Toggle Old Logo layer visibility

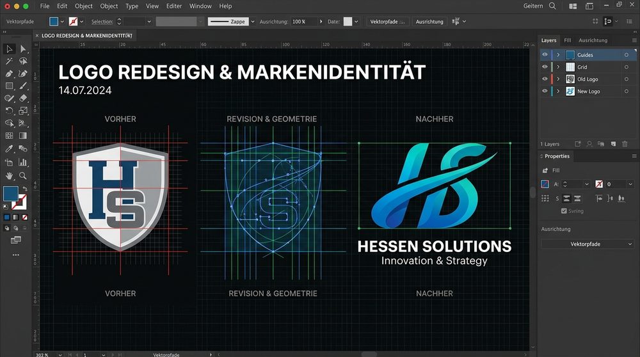pyautogui.click(x=545, y=79)
